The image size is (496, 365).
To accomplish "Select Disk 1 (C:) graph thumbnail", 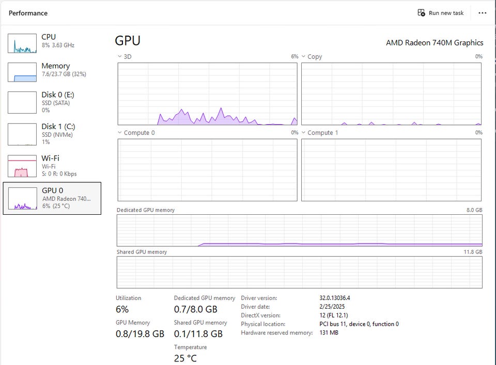I will (22, 134).
